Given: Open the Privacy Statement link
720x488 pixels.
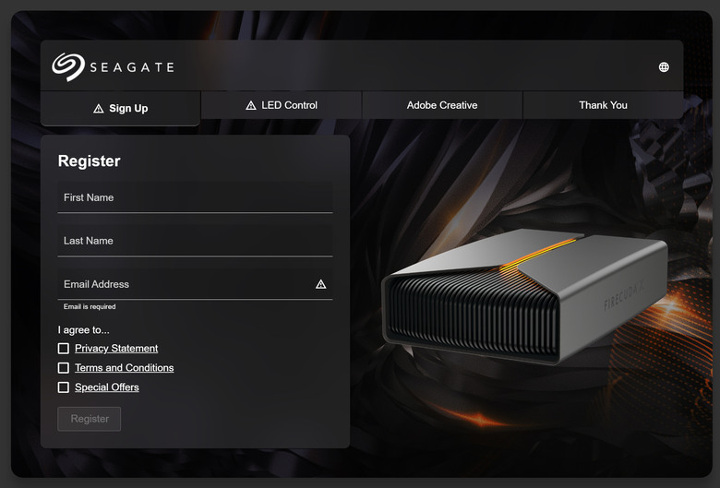Looking at the screenshot, I should click(x=116, y=349).
